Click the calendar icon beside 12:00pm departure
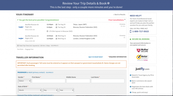Image resolution: width=173 pixels, height=96 pixels. (56, 25)
